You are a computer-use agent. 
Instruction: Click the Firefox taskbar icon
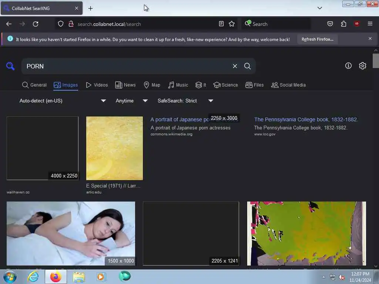(x=56, y=277)
